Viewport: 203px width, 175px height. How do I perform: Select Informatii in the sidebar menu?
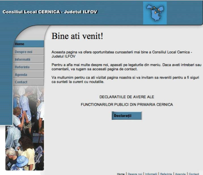coord(28,59)
